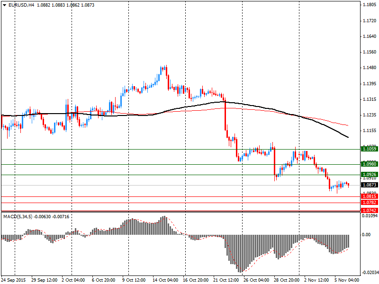This screenshot has width=379, height=284.
Task: Select the 1.0926 green level label
Action: 370,175
